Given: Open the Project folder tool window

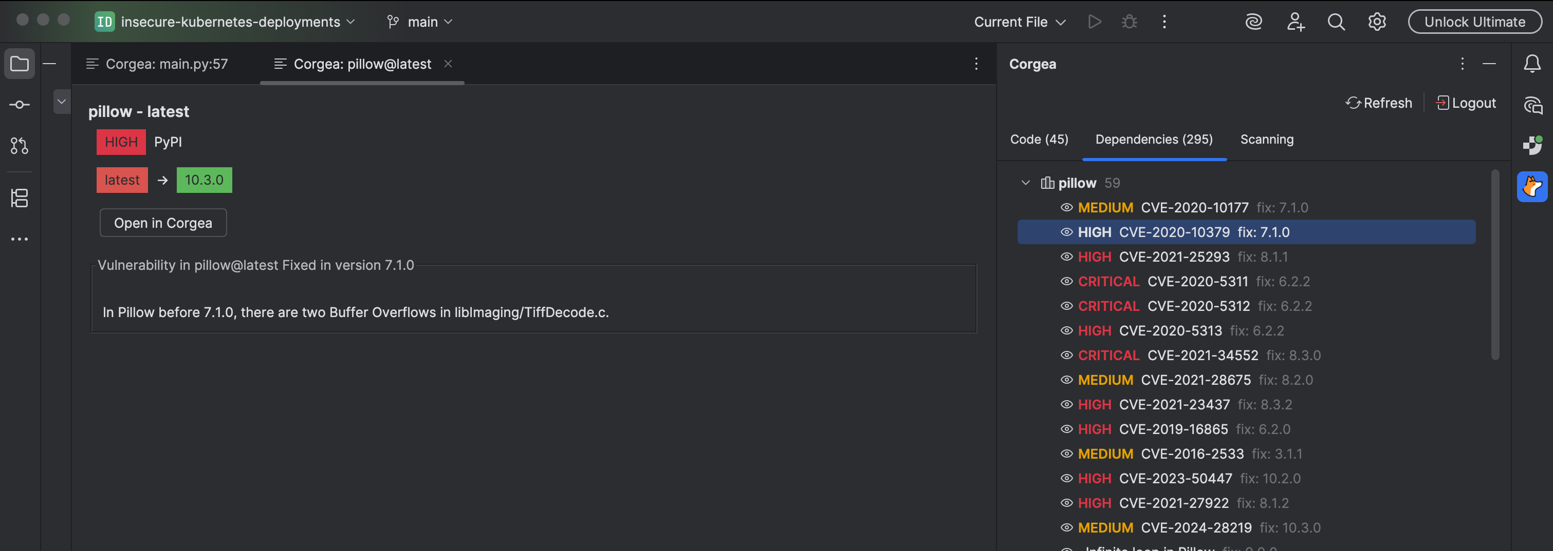Looking at the screenshot, I should pyautogui.click(x=20, y=63).
